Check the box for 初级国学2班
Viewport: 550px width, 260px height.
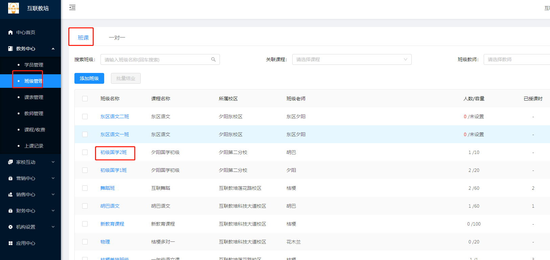(x=85, y=152)
